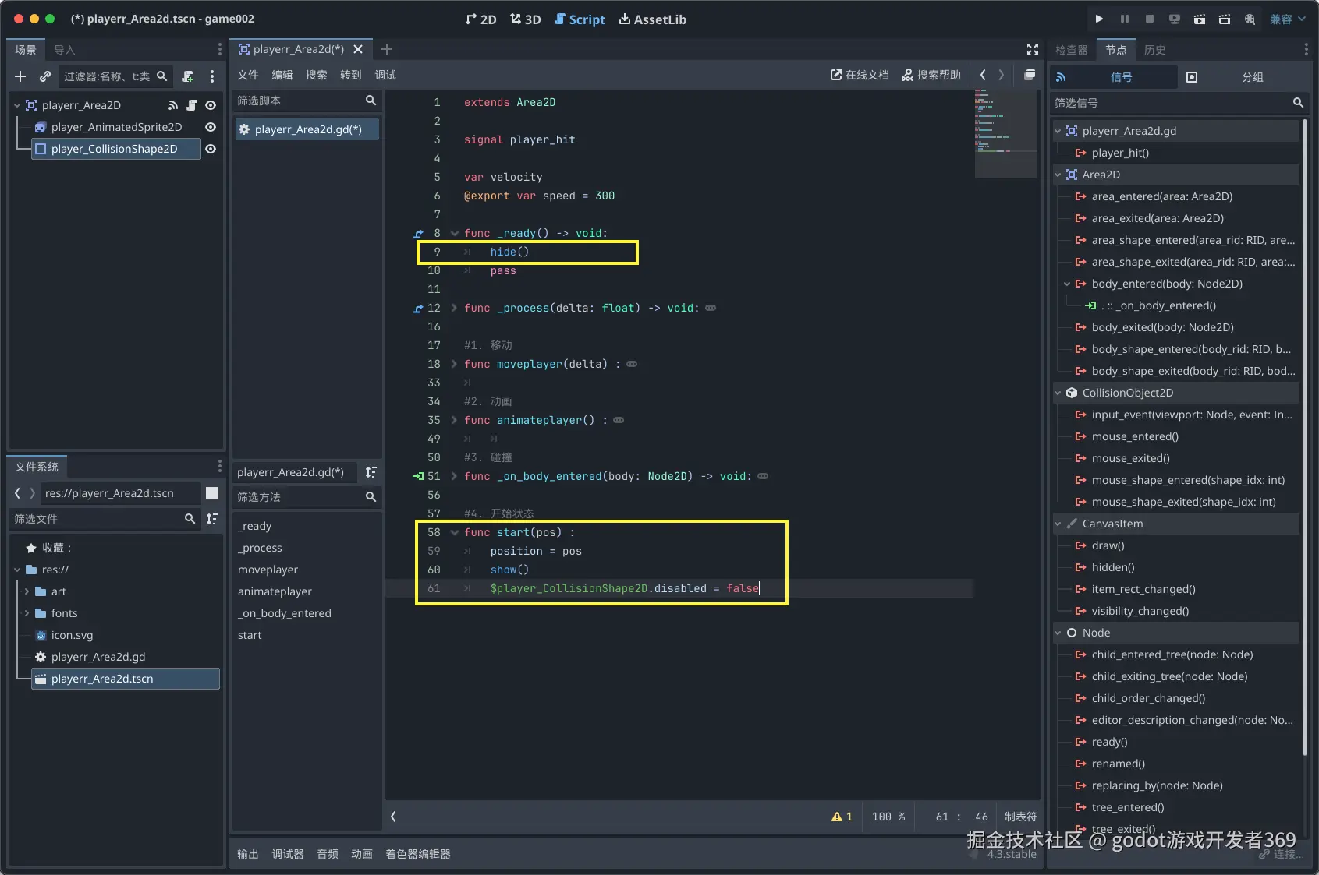The width and height of the screenshot is (1319, 875).
Task: Open 在线文档 online documentation
Action: click(x=860, y=75)
